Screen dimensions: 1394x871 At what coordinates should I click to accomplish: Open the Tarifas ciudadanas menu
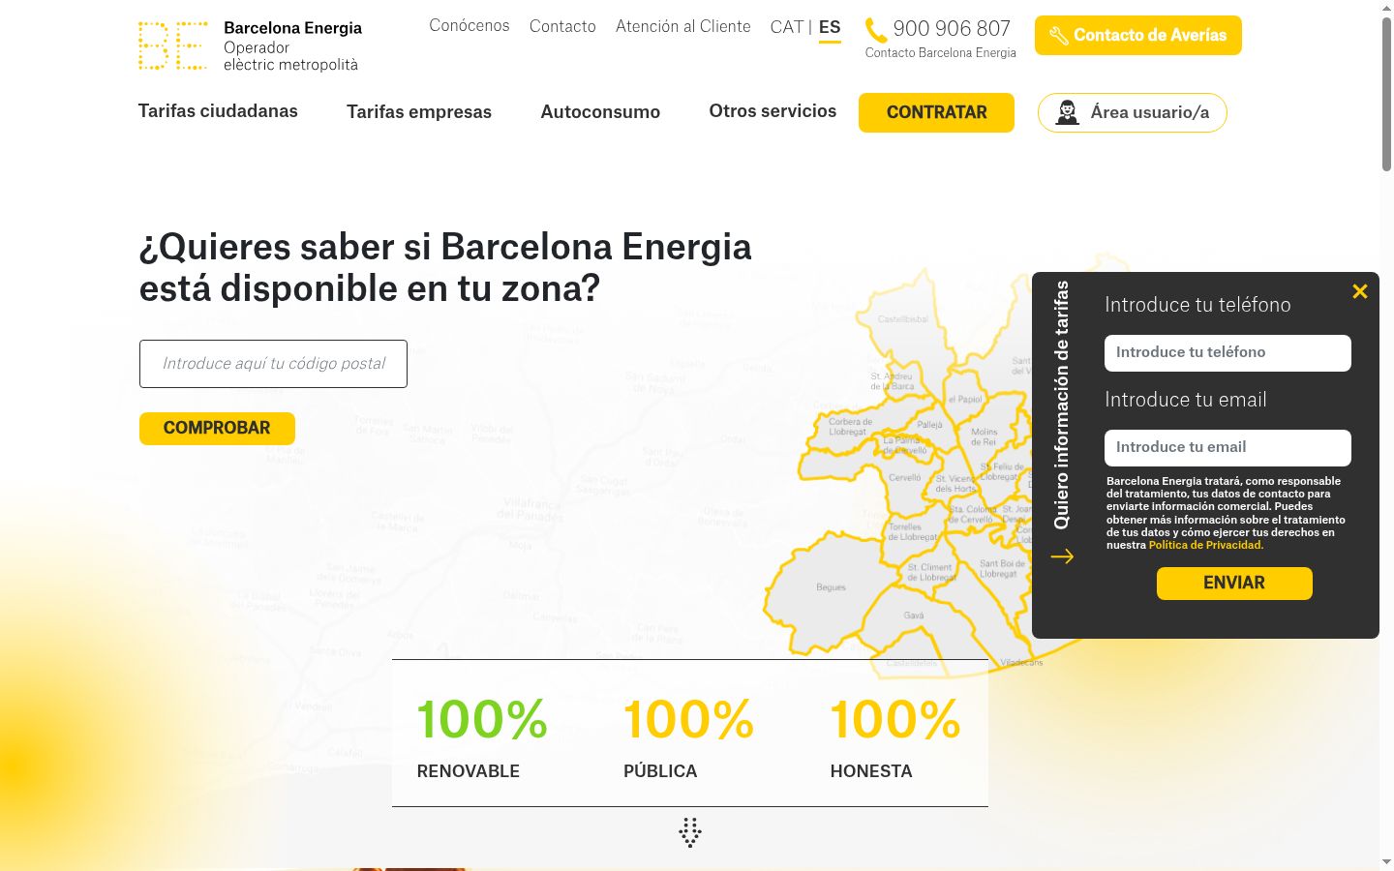tap(218, 111)
